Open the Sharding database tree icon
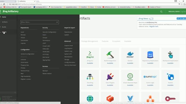The width and height of the screenshot is (186, 104). pyautogui.click(x=90, y=77)
